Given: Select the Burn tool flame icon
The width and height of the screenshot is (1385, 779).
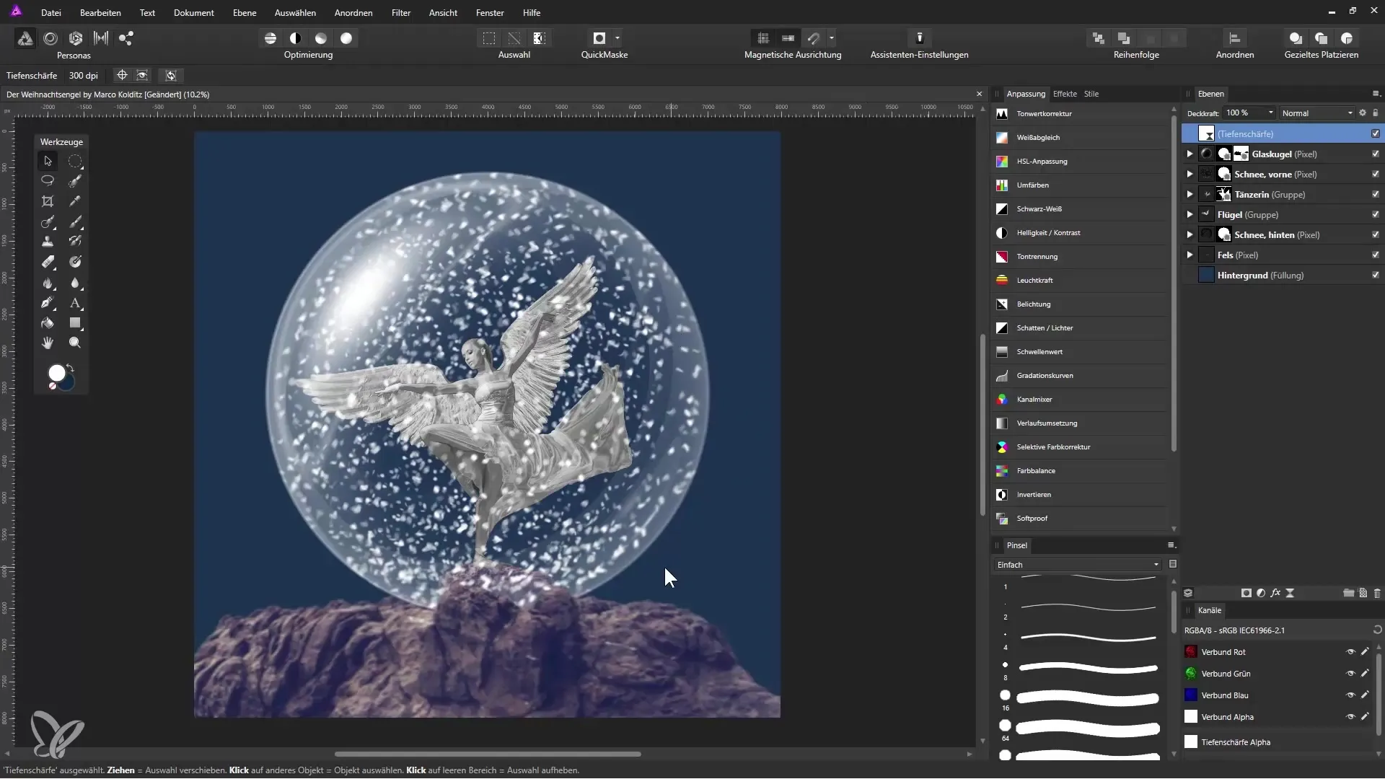Looking at the screenshot, I should (48, 282).
